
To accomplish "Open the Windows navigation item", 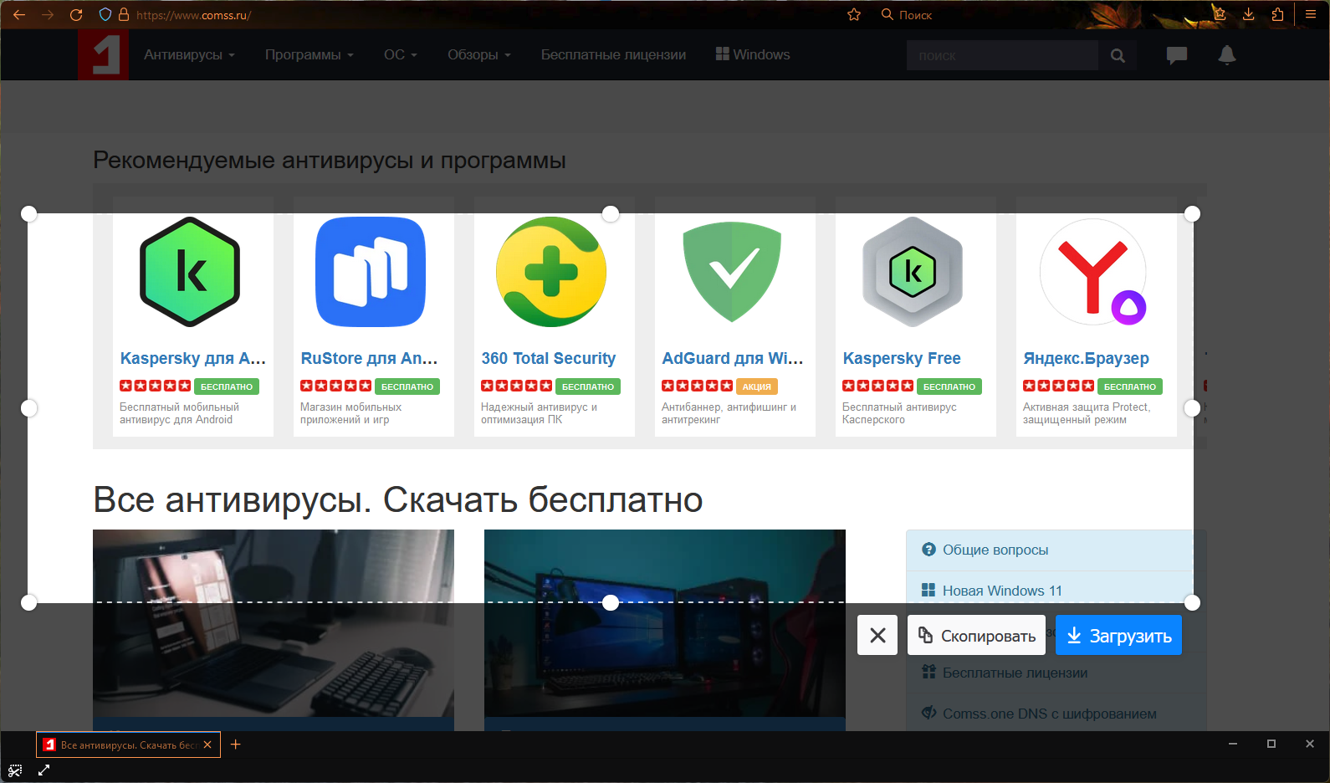I will (x=753, y=55).
